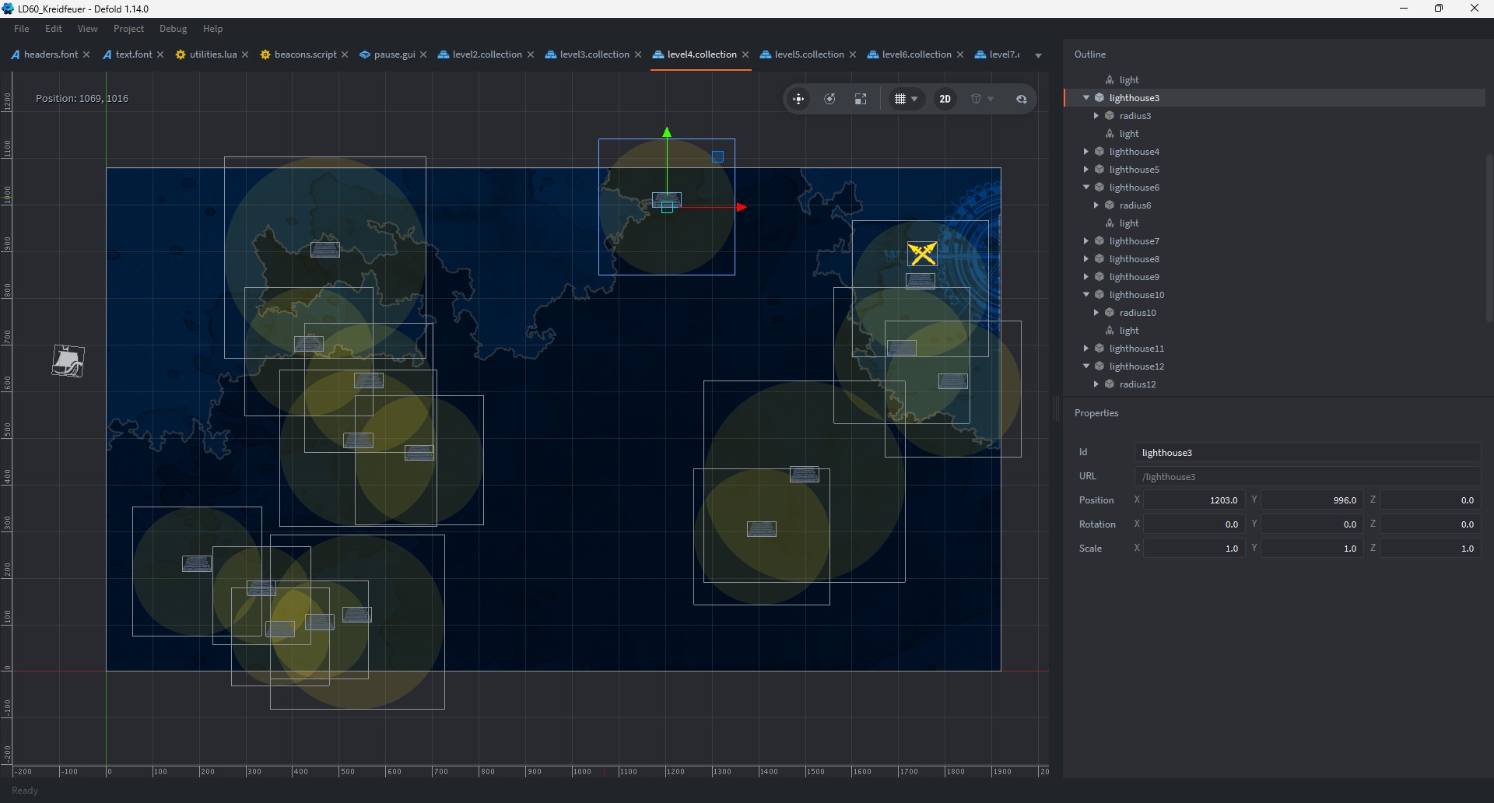Image resolution: width=1494 pixels, height=803 pixels.
Task: Click the perspective camera cube icon
Action: [976, 99]
